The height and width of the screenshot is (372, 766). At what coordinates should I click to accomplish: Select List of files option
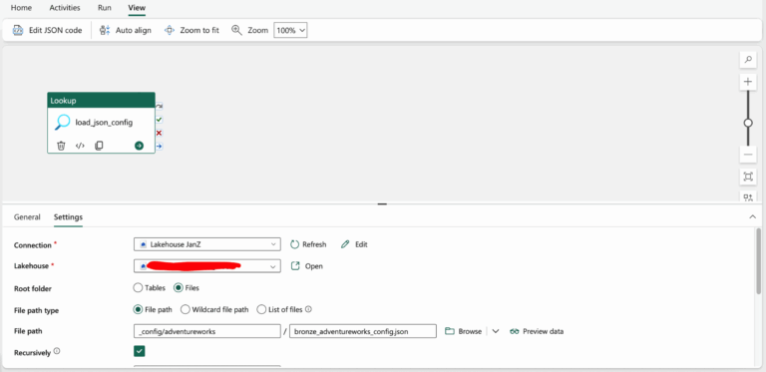(x=280, y=309)
